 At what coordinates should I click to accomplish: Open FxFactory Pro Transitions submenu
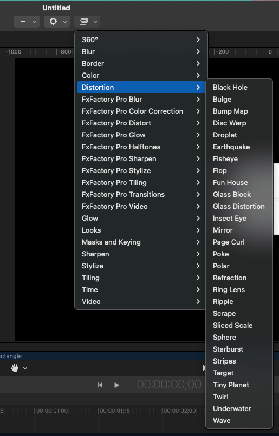click(141, 194)
